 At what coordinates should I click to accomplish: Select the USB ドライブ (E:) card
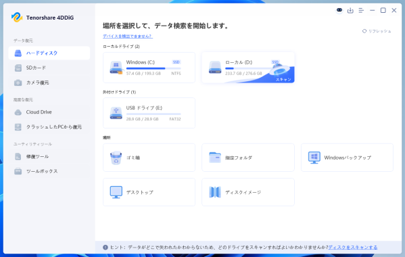pos(149,113)
